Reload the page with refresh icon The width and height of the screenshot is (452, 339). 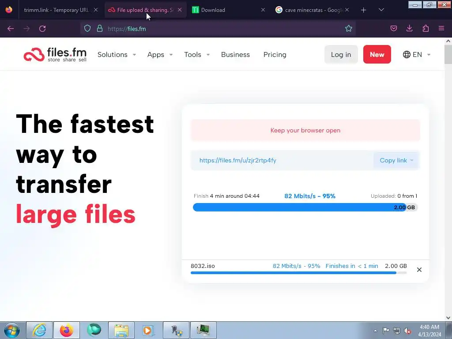click(42, 29)
